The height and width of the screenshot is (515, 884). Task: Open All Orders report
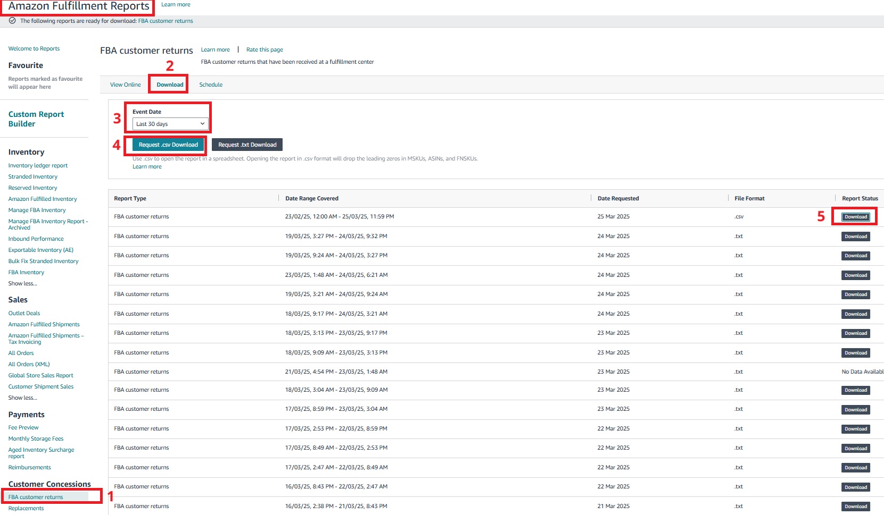tap(21, 353)
